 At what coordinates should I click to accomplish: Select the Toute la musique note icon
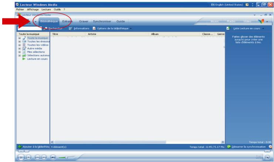tap(24, 38)
